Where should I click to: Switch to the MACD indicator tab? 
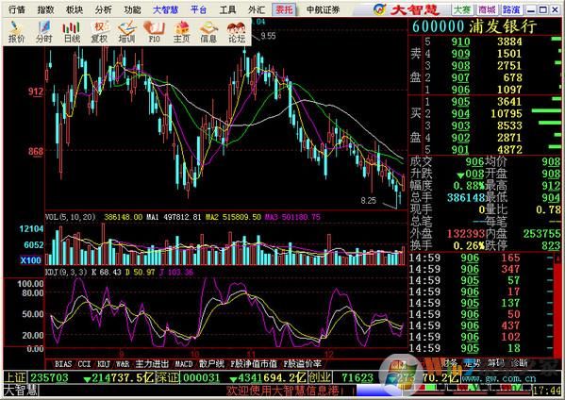pos(184,364)
